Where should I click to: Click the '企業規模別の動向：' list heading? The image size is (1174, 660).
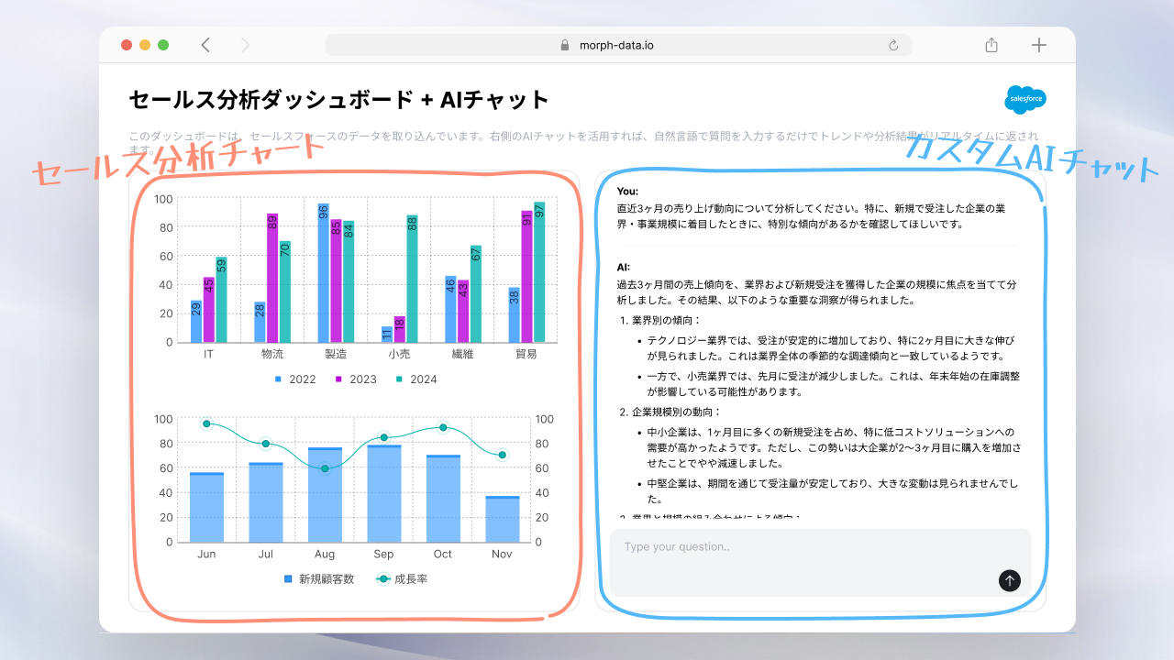point(678,412)
